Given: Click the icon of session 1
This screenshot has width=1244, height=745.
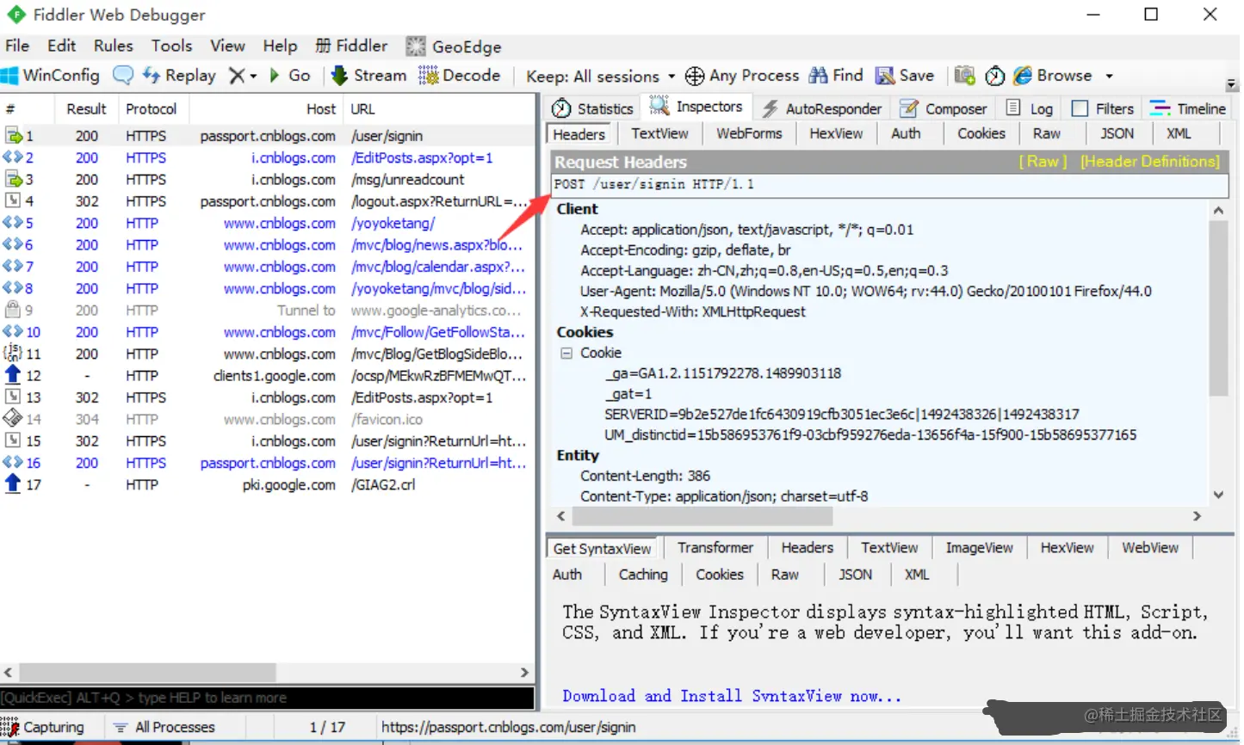Looking at the screenshot, I should [x=13, y=136].
